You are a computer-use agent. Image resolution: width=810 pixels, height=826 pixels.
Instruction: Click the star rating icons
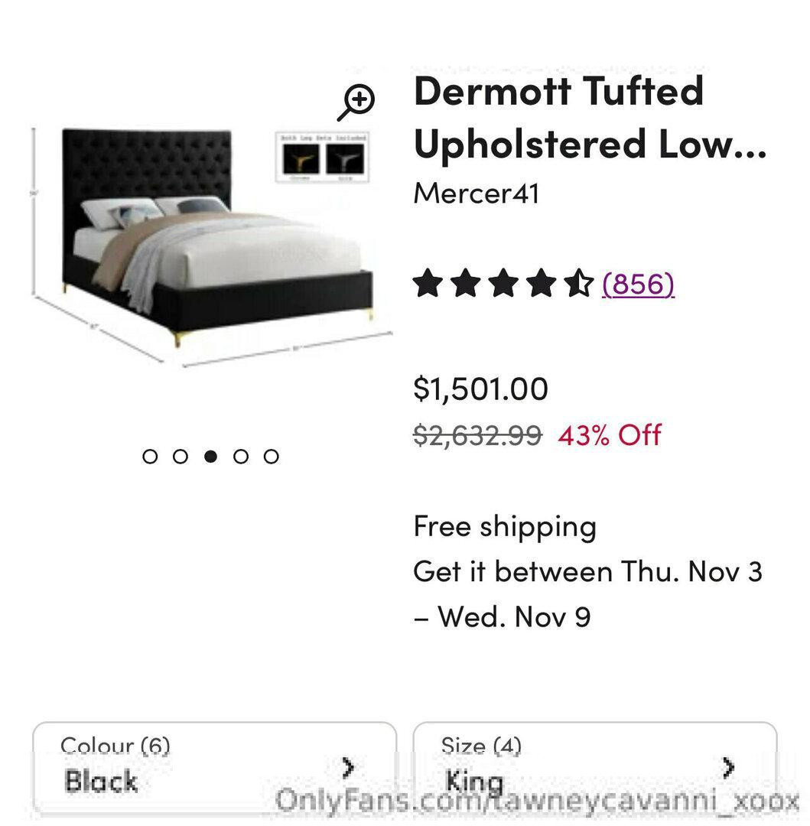pyautogui.click(x=503, y=284)
